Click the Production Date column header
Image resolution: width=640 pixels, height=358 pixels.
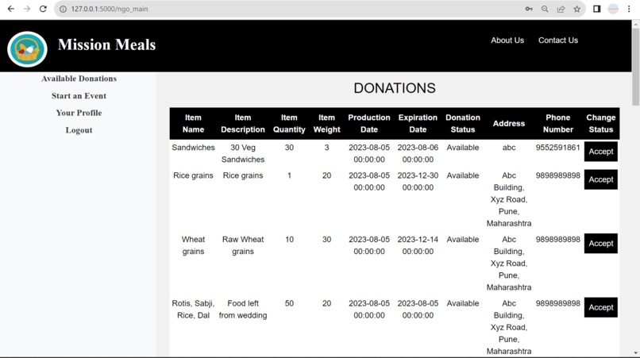[369, 124]
